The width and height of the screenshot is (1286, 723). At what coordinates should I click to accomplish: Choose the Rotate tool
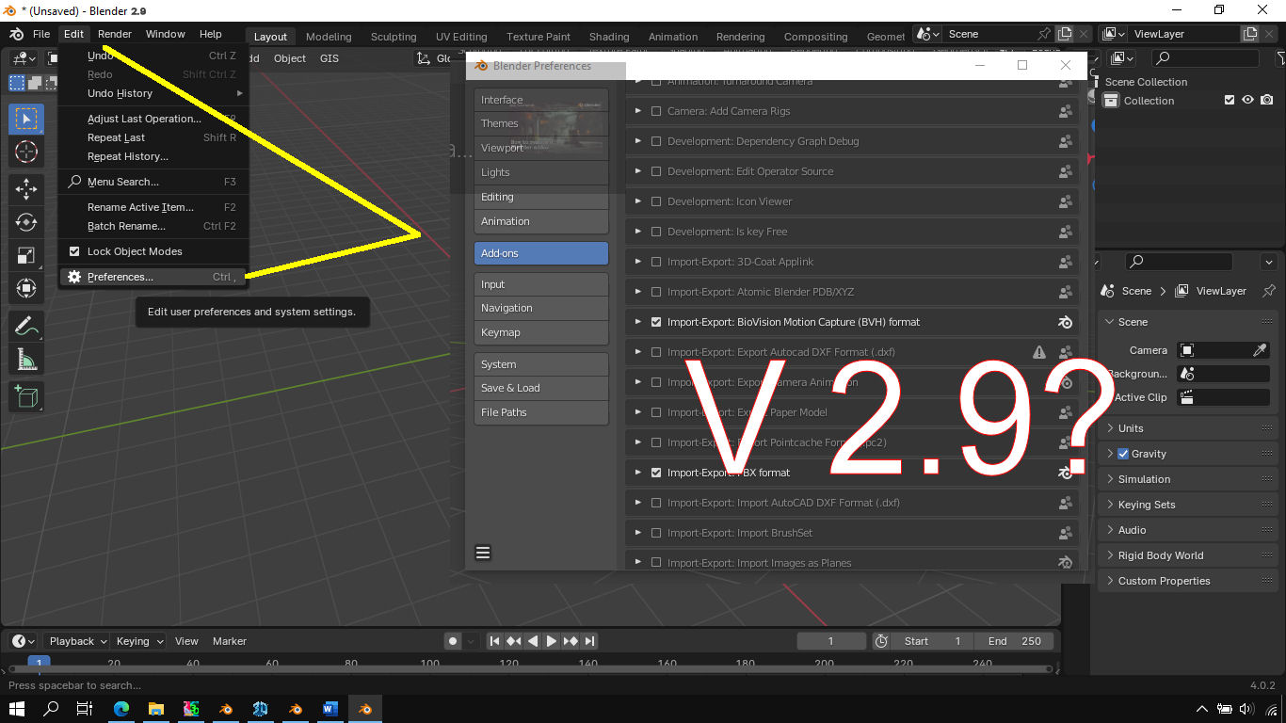tap(26, 222)
